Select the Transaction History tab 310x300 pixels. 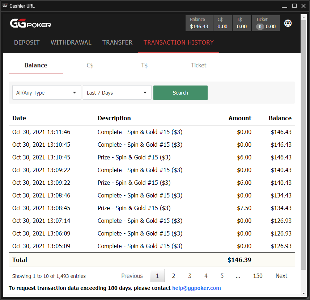coord(178,42)
